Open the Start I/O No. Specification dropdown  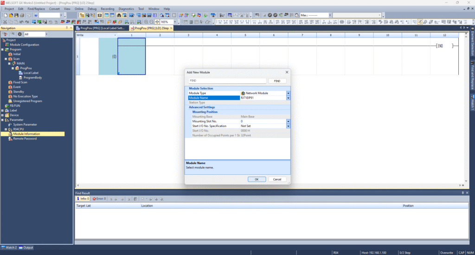point(288,126)
